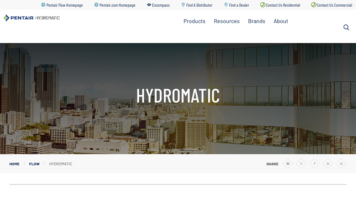
Task: Click HYDROMATIC breadcrumb text
Action: (61, 164)
